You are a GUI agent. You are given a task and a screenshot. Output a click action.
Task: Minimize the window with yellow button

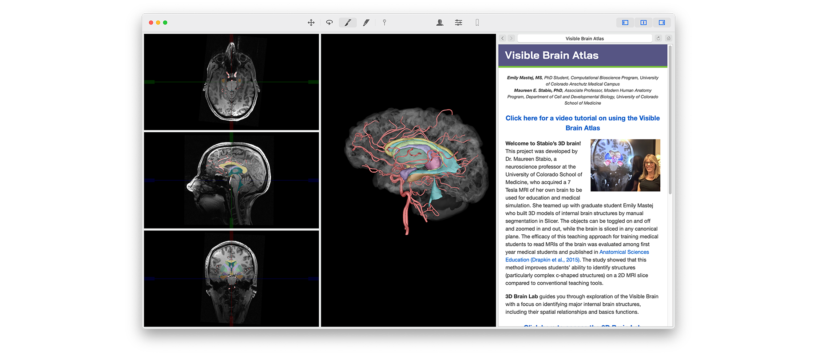coord(158,23)
